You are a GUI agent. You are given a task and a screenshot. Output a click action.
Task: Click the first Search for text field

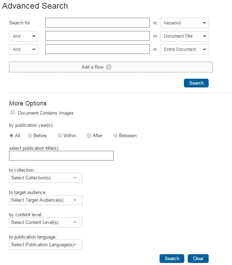click(x=97, y=23)
